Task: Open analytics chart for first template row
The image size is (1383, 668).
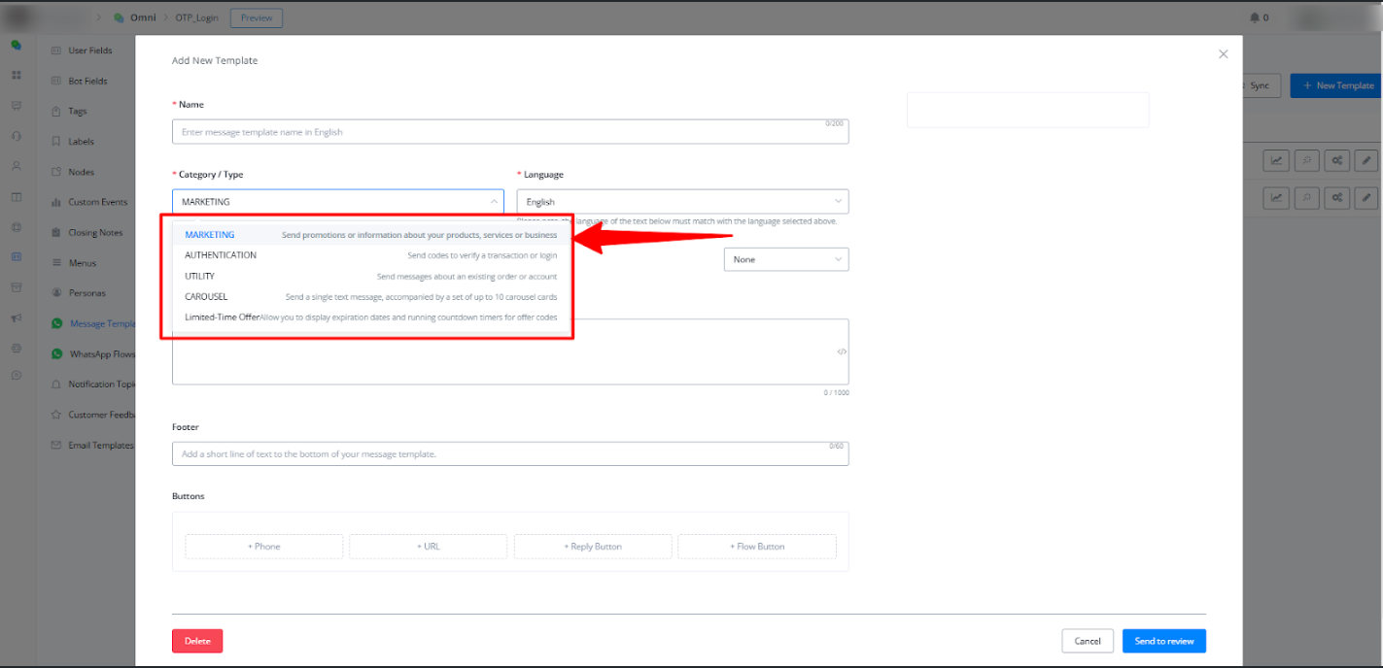Action: click(1276, 161)
